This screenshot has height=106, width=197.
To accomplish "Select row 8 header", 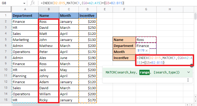I will 6,58.
